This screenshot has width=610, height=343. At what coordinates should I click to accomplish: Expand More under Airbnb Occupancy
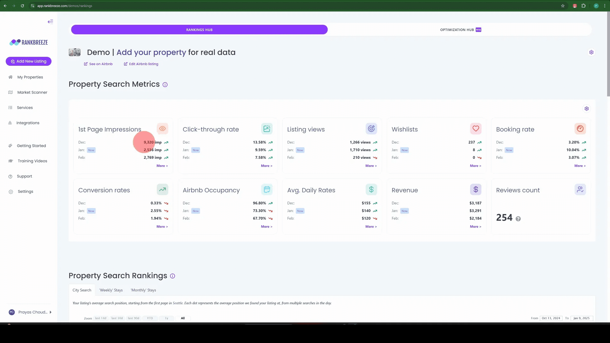pos(267,226)
